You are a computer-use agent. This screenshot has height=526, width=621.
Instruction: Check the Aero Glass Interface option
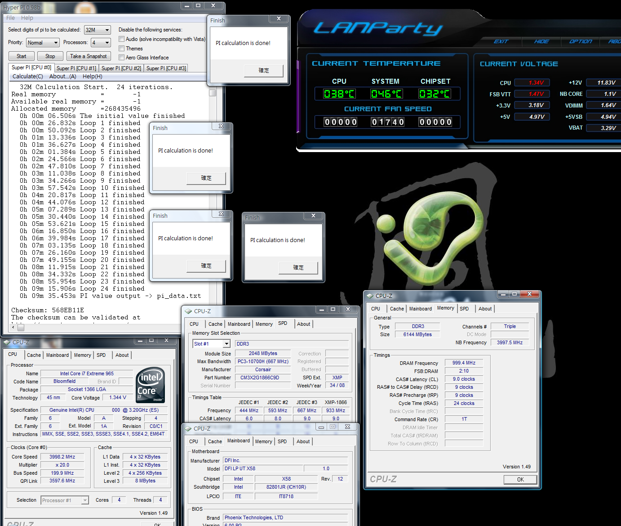(x=121, y=58)
